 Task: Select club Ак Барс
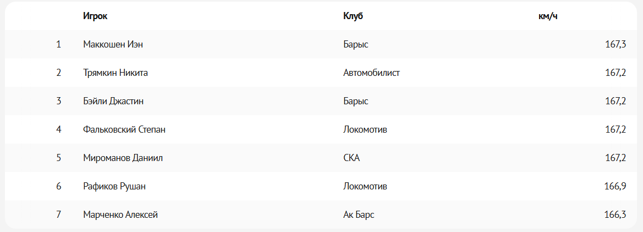tap(358, 215)
